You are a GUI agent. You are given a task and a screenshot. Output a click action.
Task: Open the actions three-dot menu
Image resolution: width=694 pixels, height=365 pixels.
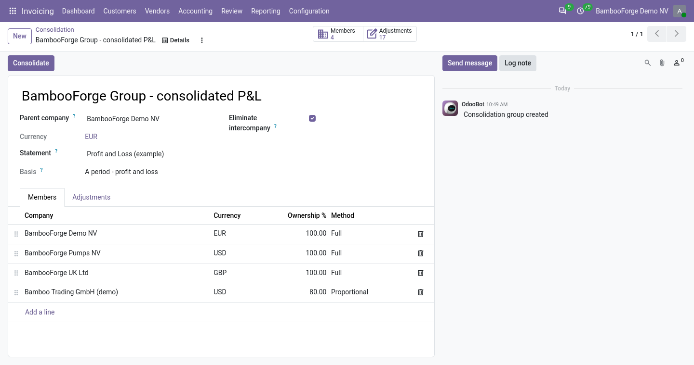click(202, 40)
